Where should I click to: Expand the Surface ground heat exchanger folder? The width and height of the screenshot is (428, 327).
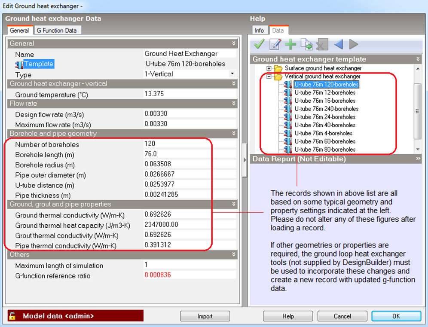point(269,68)
